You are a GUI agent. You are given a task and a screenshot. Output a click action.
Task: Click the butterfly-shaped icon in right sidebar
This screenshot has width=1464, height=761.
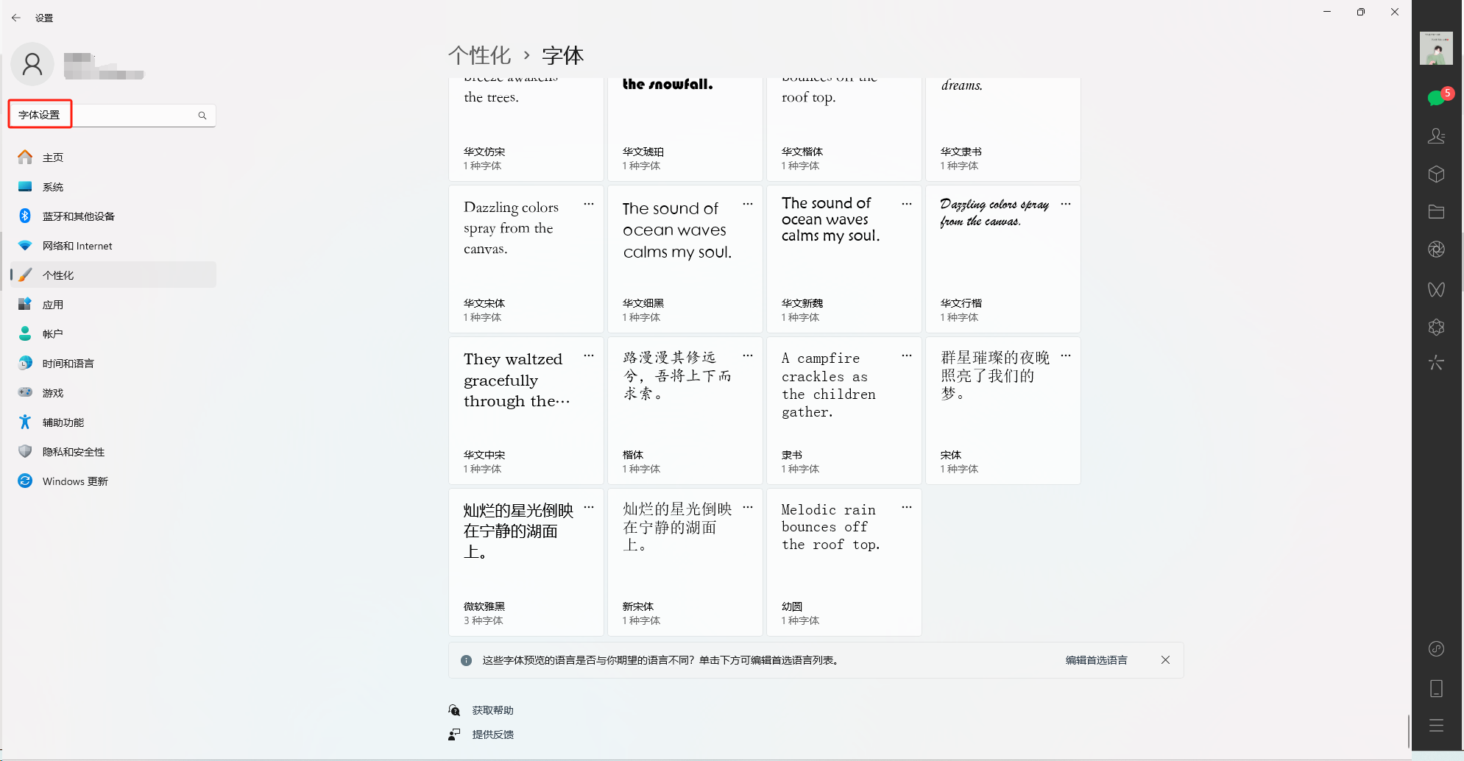1436,289
